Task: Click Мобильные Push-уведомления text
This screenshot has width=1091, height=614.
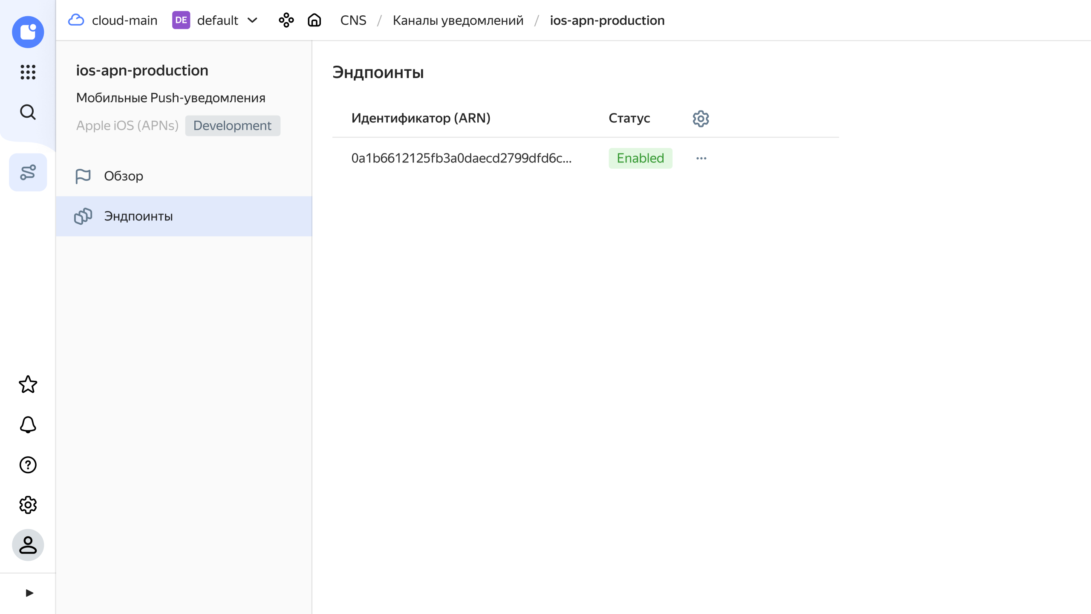Action: coord(170,98)
